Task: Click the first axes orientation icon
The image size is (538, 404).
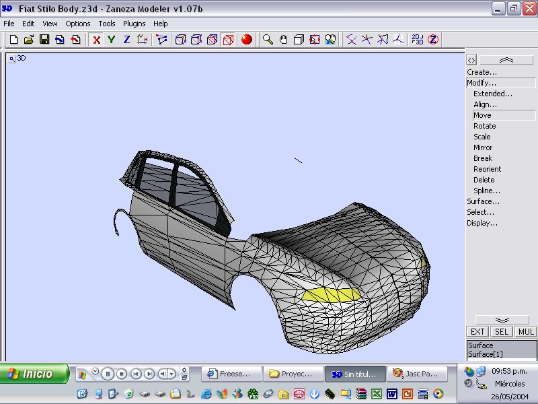Action: pyautogui.click(x=351, y=40)
